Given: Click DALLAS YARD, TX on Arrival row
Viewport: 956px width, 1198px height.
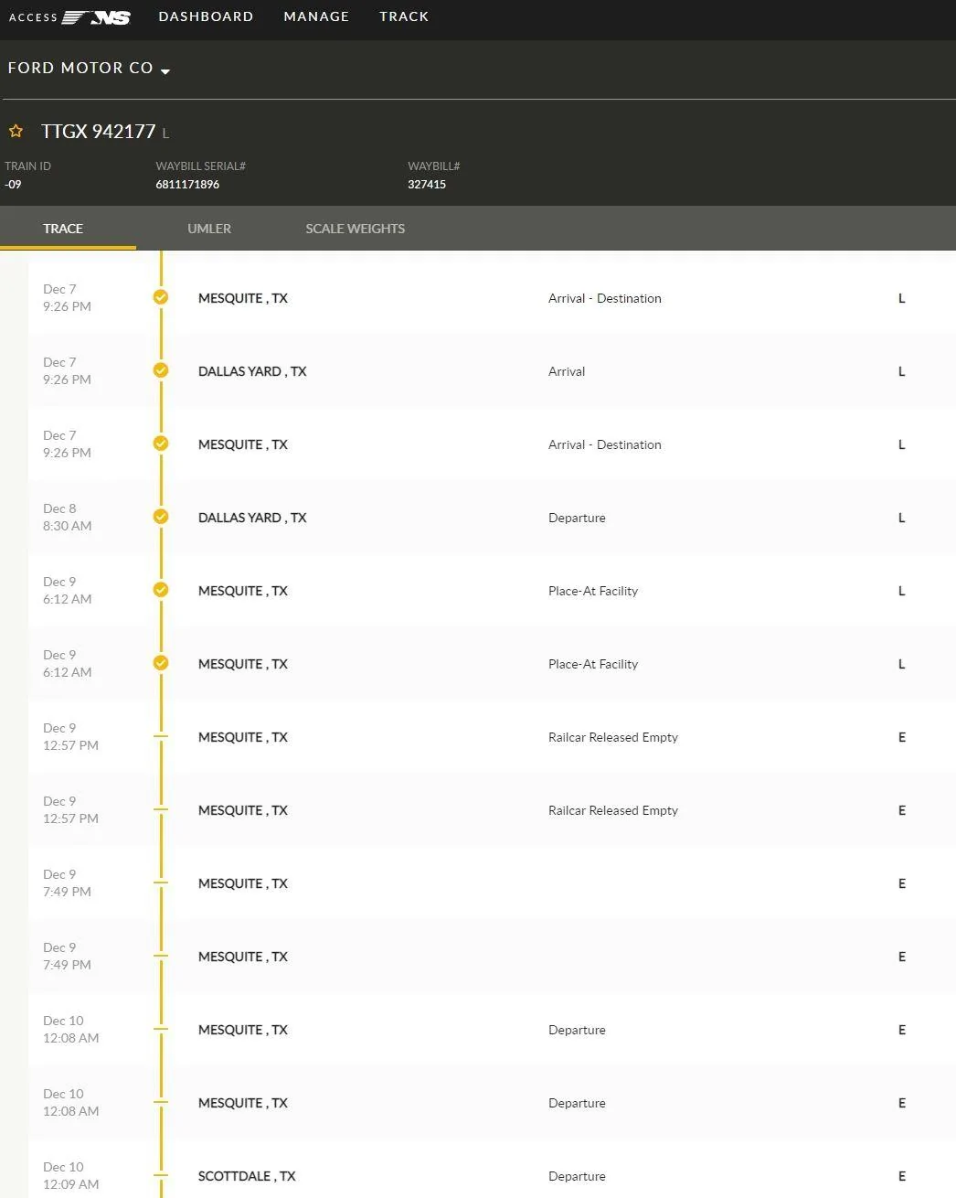Looking at the screenshot, I should pyautogui.click(x=252, y=371).
